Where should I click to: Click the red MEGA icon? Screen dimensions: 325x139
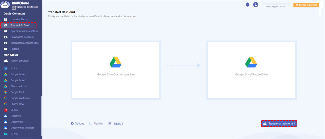pyautogui.click(x=5, y=110)
